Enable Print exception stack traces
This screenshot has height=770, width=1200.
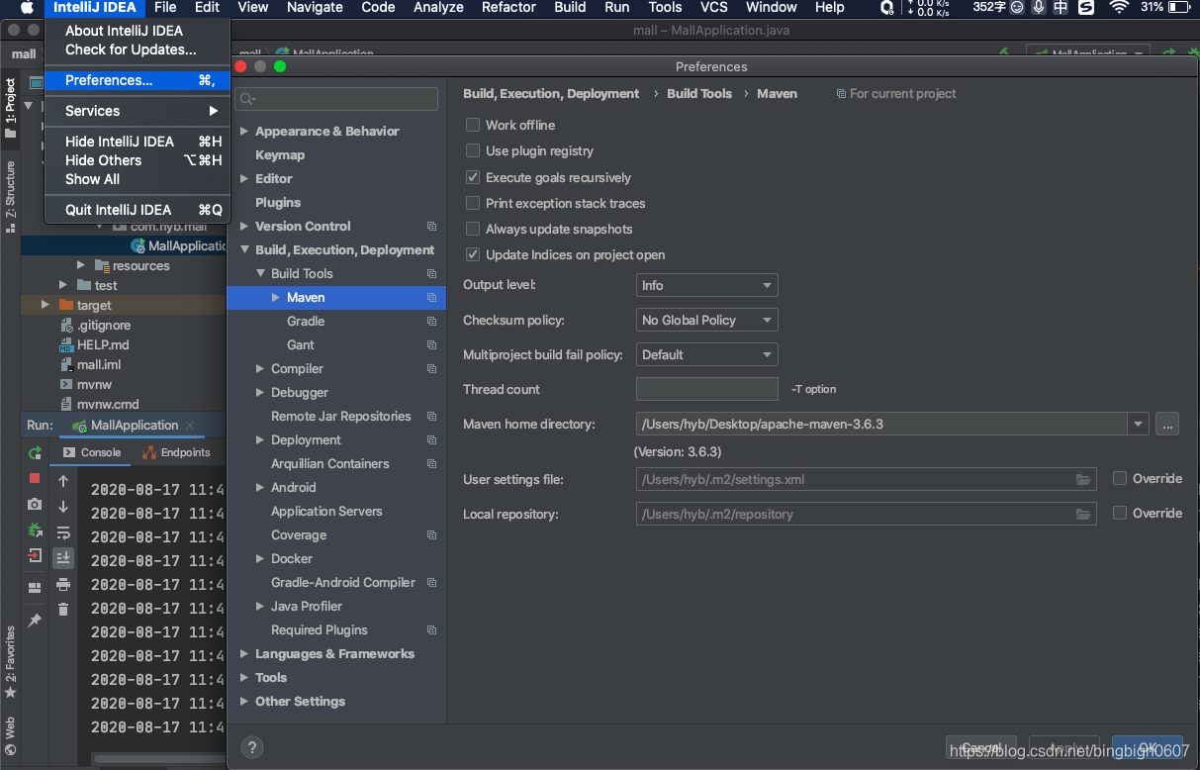click(473, 204)
